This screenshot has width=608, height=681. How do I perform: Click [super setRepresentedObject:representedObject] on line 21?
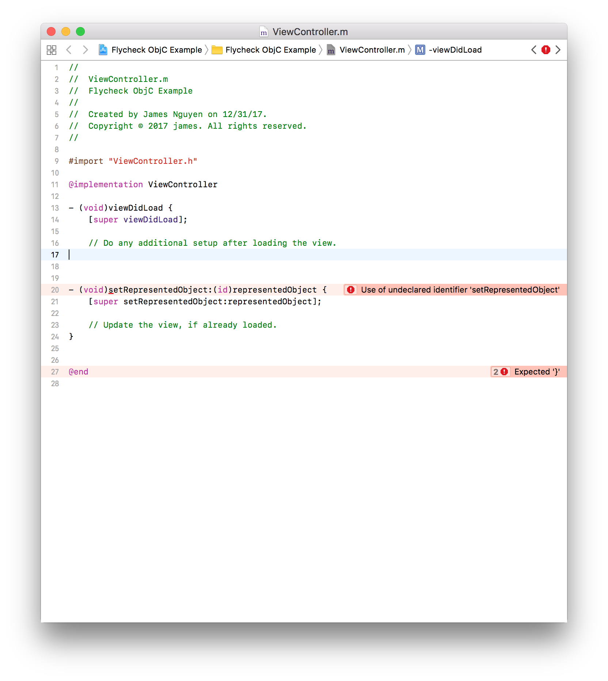205,301
